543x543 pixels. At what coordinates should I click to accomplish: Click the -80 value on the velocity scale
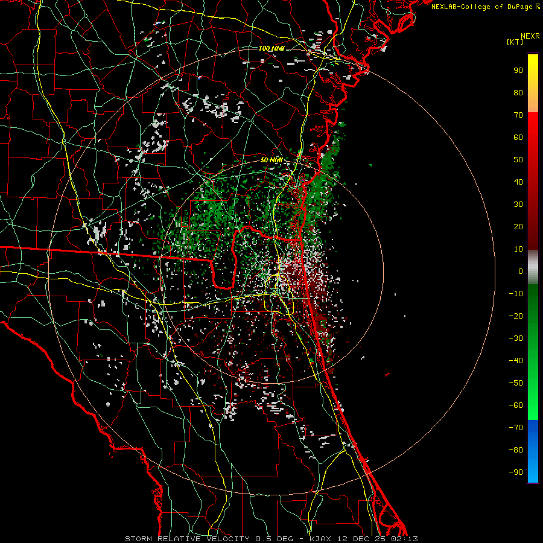pyautogui.click(x=516, y=450)
